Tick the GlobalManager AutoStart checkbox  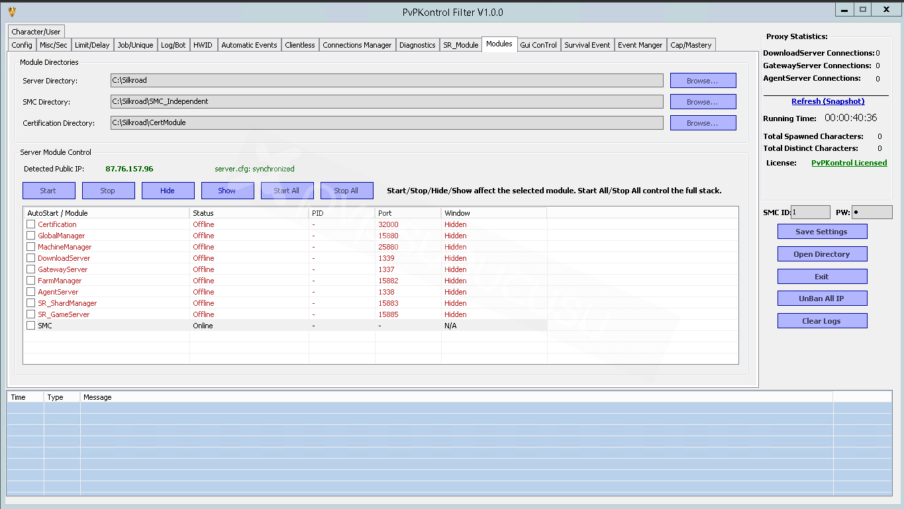(30, 236)
